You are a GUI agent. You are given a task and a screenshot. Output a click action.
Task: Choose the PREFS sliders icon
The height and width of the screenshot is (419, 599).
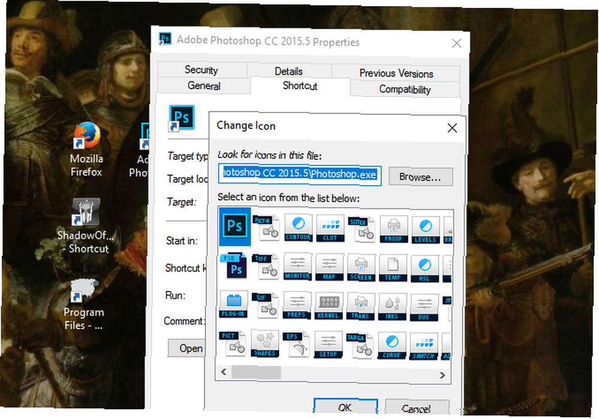coord(297,306)
